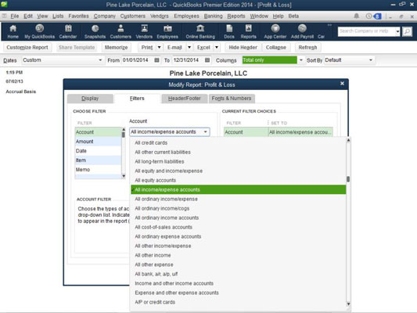
Task: Open the App Center icon
Action: pos(275,31)
